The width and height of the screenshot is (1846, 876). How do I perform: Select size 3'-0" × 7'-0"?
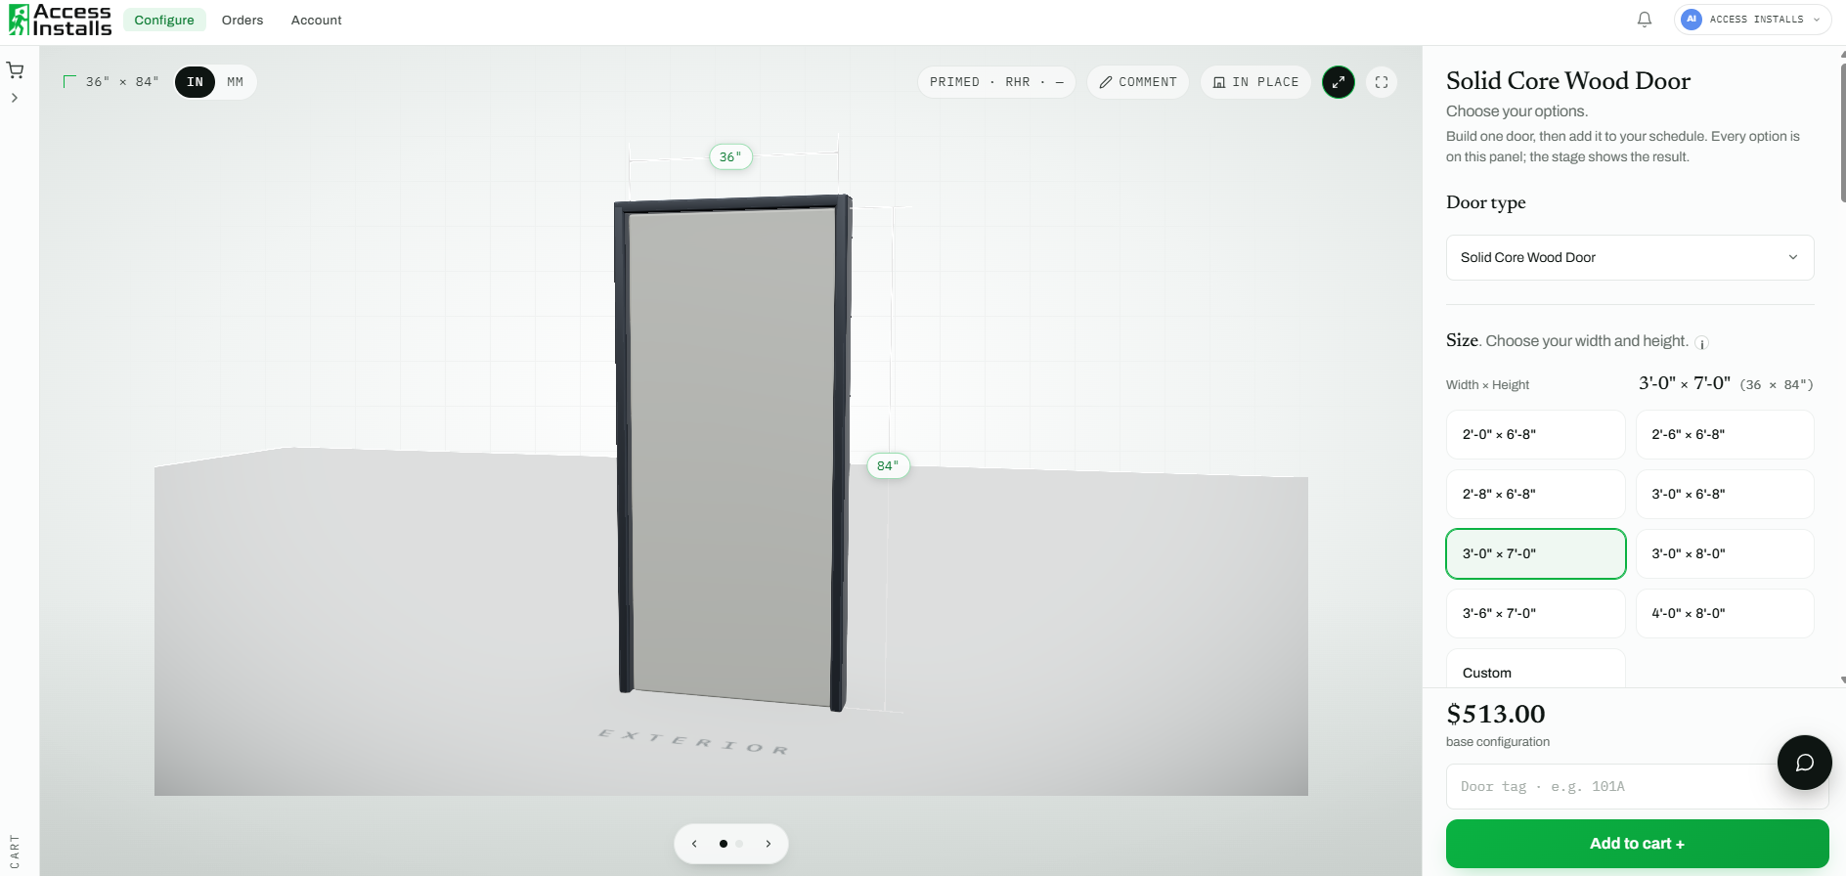[1535, 553]
